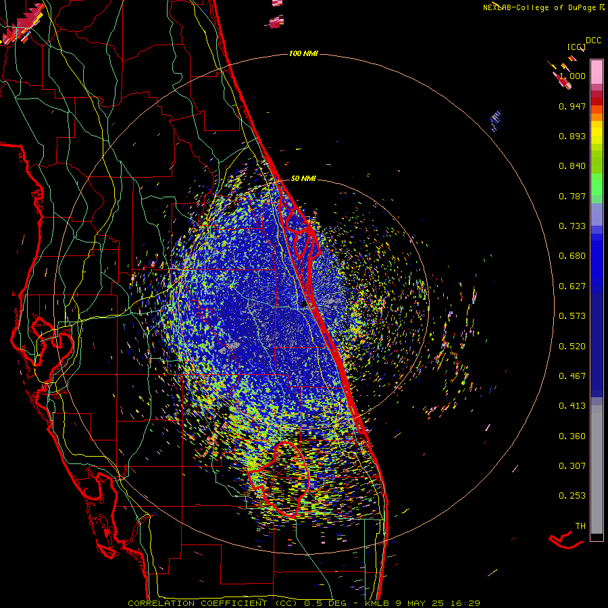Image resolution: width=608 pixels, height=608 pixels.
Task: Click the 1.000 legend value
Action: [x=572, y=76]
